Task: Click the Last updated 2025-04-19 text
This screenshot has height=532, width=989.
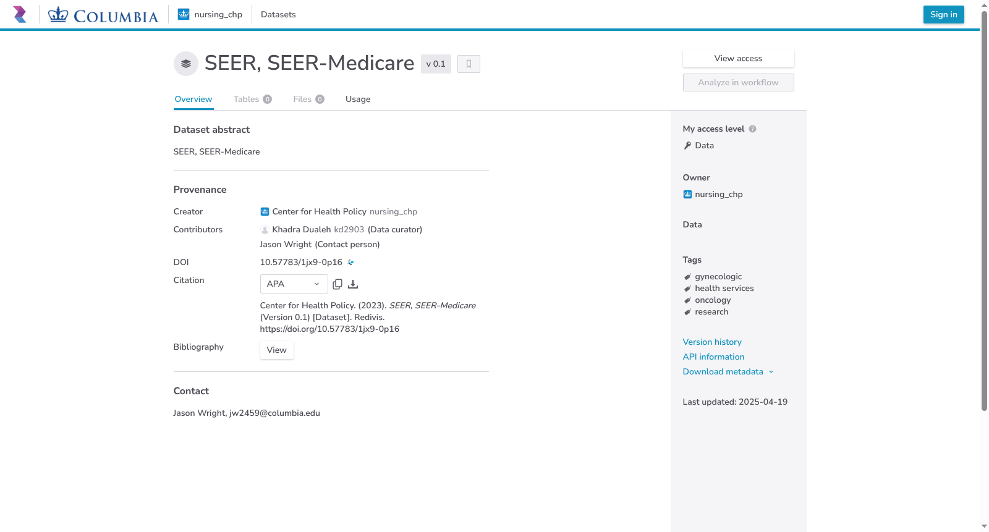Action: (x=735, y=402)
